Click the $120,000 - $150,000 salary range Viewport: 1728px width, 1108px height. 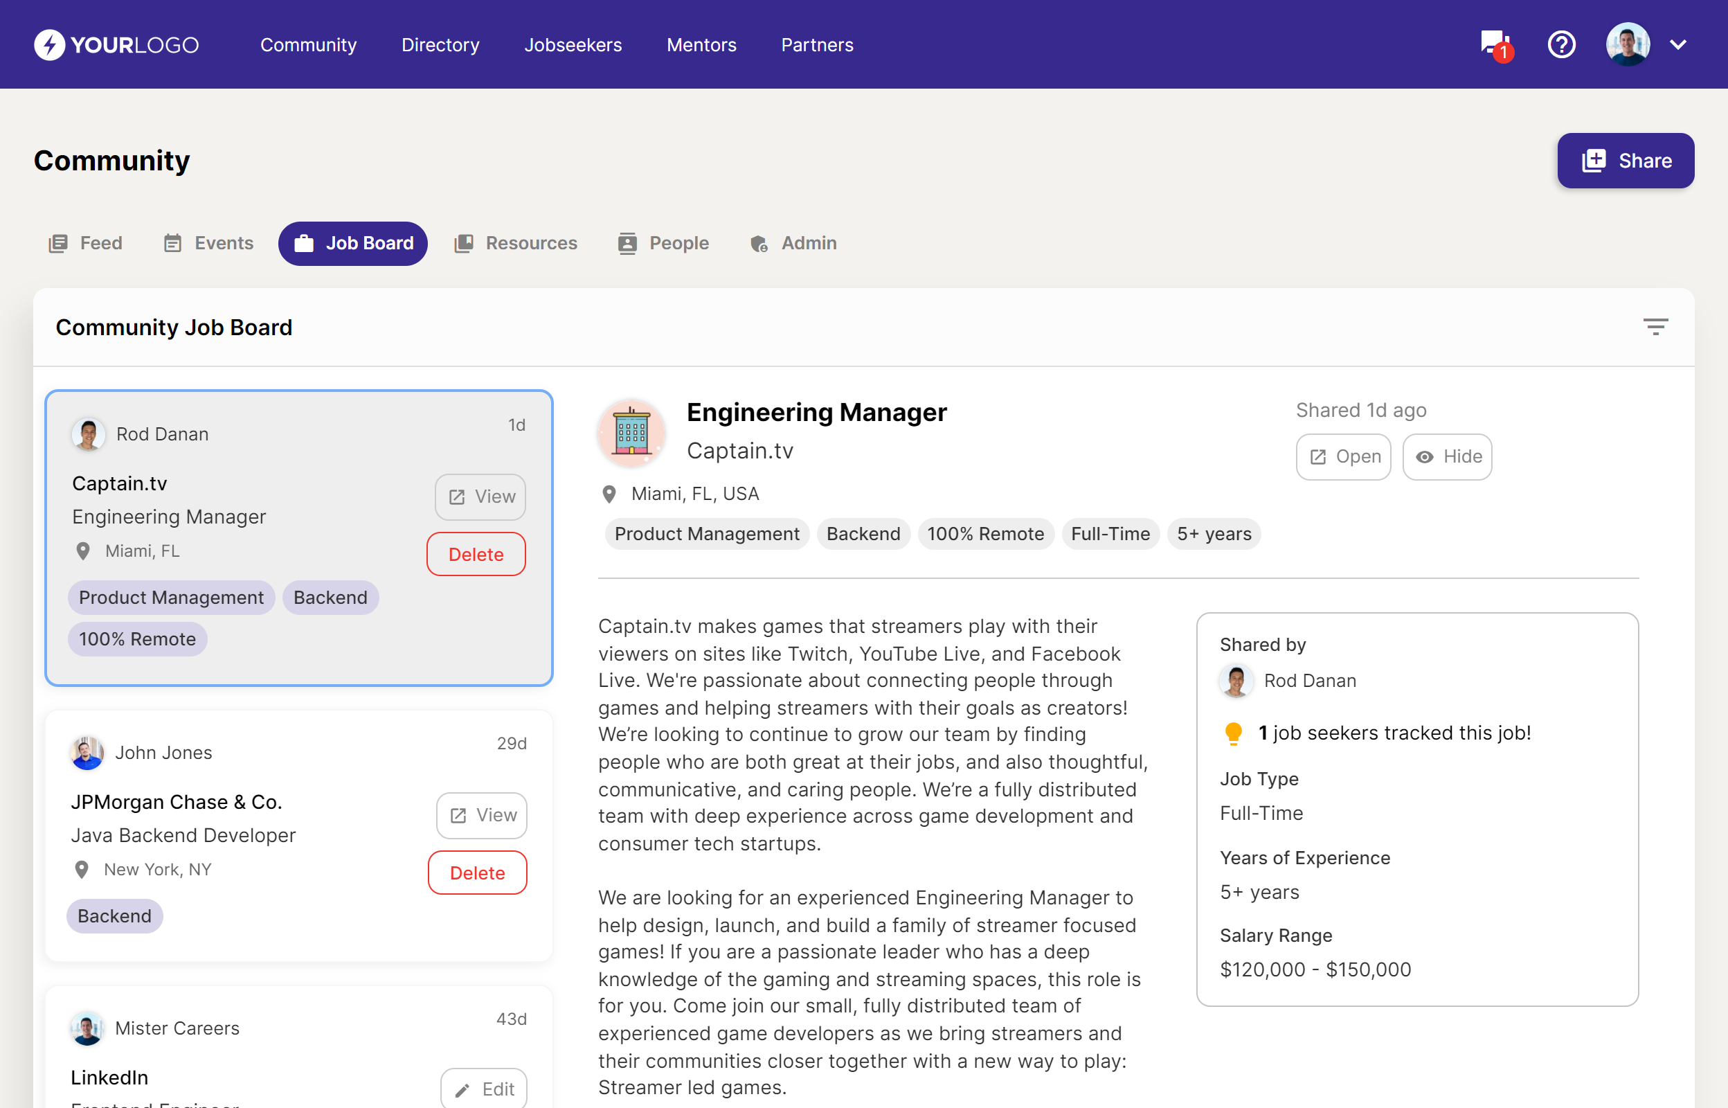[x=1315, y=969]
